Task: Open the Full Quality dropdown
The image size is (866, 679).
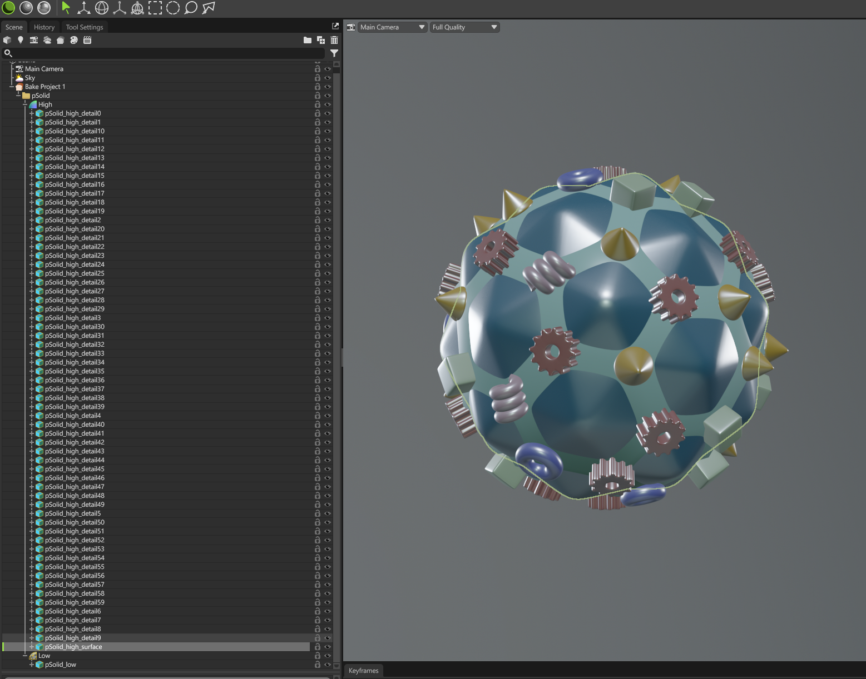Action: [x=464, y=27]
